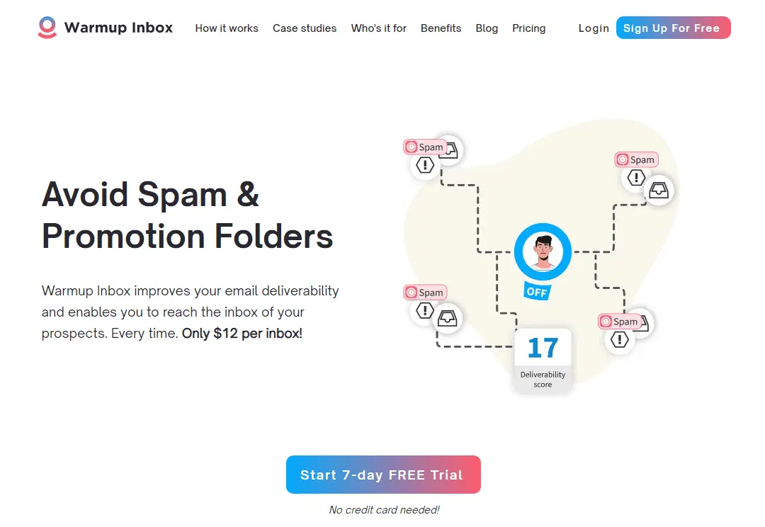Click the top-right inbox tray icon
Screen dimensions: 765x527
point(659,190)
